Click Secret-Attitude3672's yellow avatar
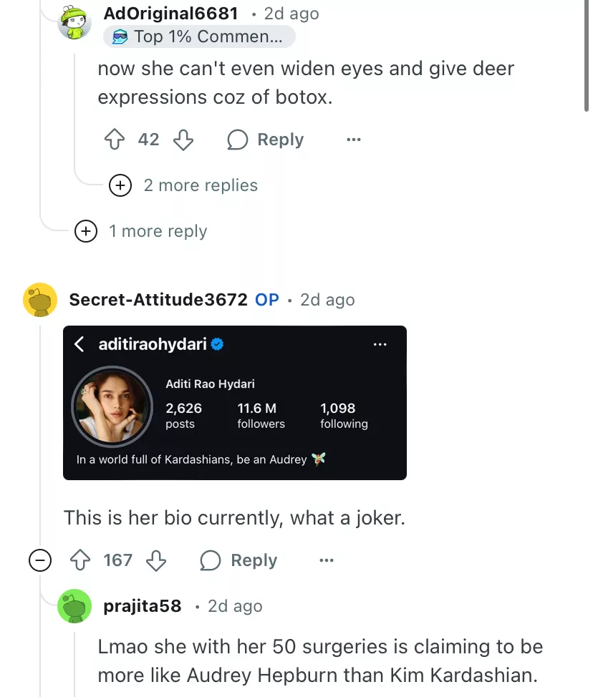The width and height of the screenshot is (593, 697). (40, 300)
